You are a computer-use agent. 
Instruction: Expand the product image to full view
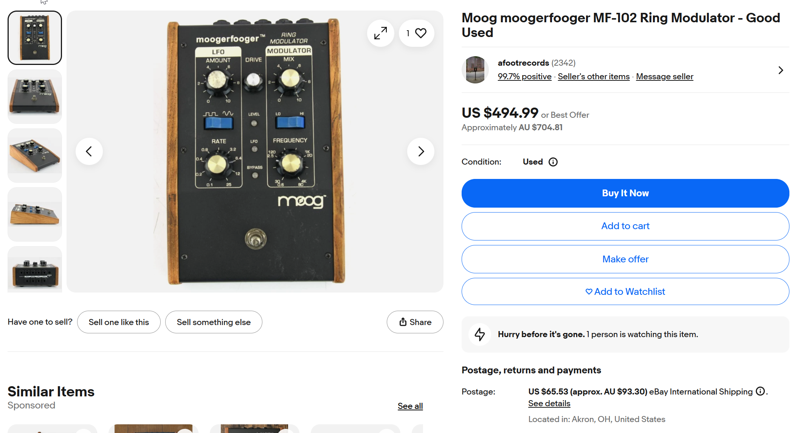(x=380, y=33)
